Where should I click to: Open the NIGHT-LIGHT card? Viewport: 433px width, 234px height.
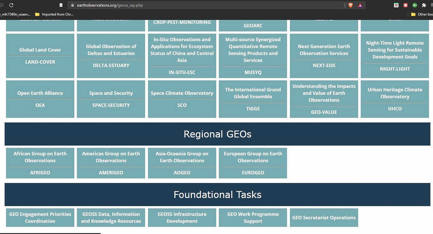pyautogui.click(x=395, y=56)
